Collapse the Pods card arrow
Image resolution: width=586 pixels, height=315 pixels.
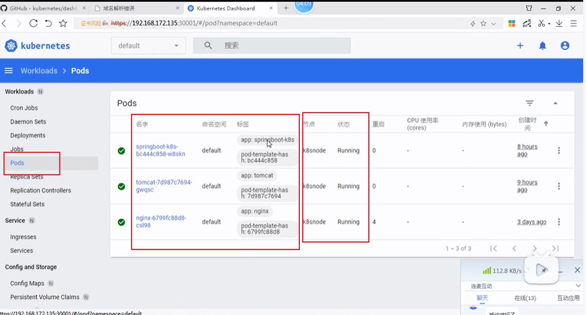pyautogui.click(x=556, y=103)
